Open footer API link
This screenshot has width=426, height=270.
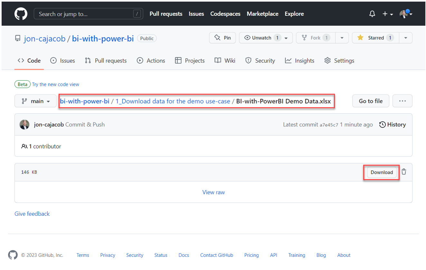click(x=274, y=255)
